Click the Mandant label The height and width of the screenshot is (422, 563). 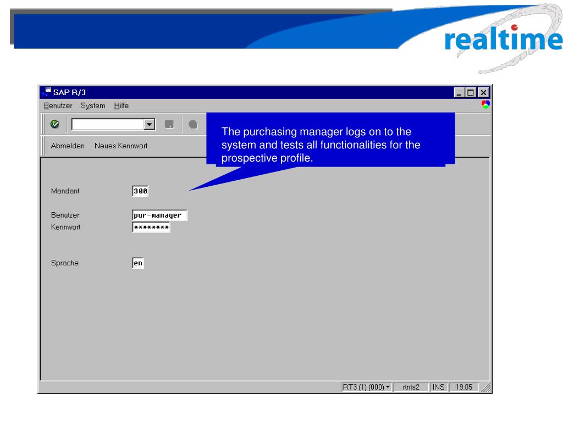point(65,191)
